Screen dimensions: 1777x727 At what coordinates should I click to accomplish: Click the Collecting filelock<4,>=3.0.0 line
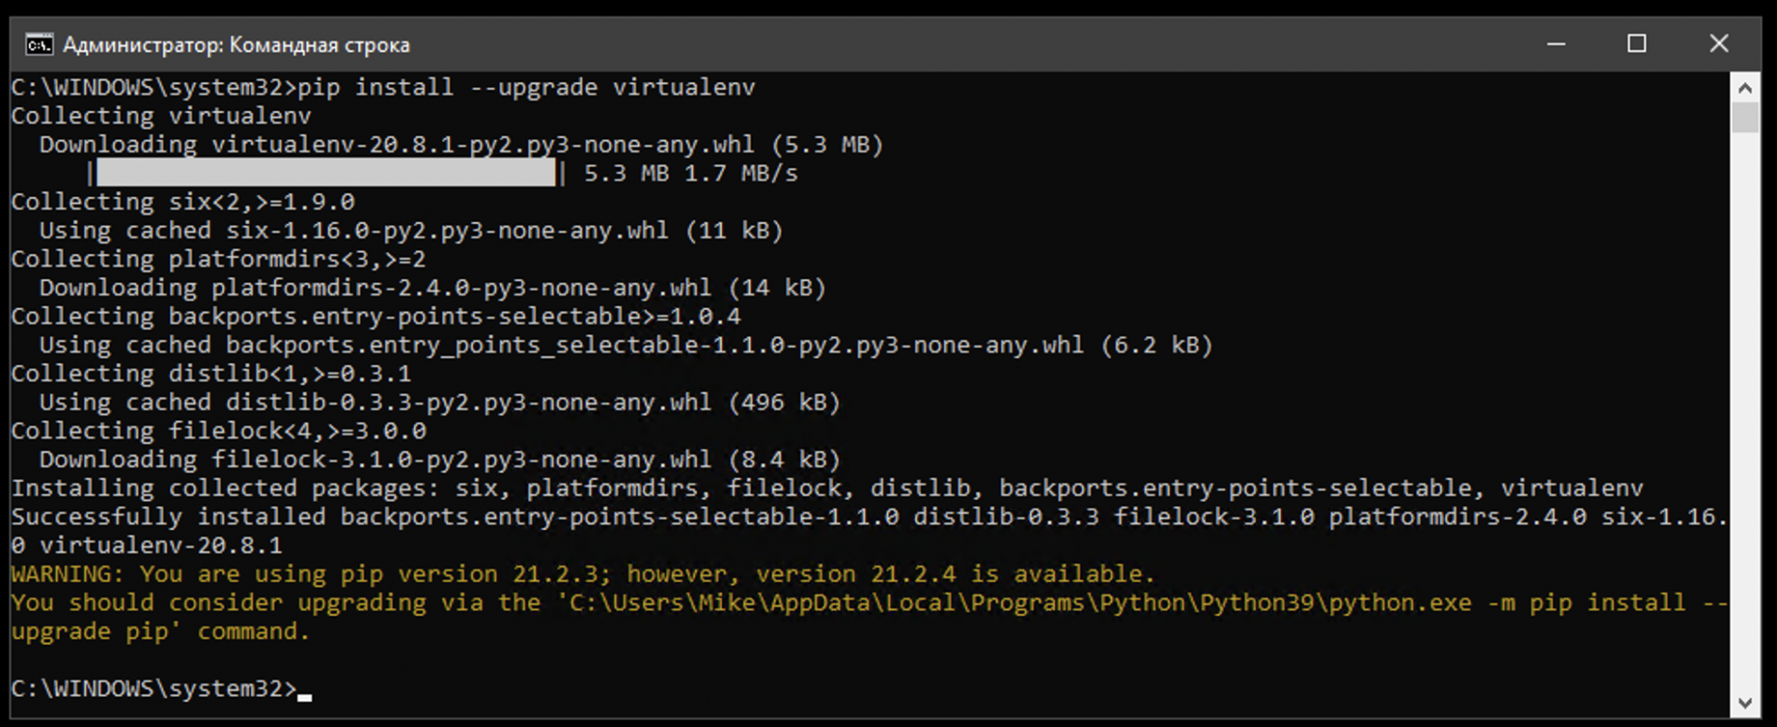coord(218,431)
